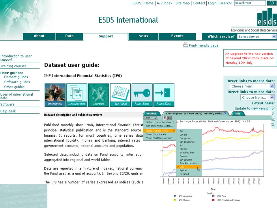Click the printer icon beside Print-friendly page
Image resolution: width=277 pixels, height=208 pixels.
coord(186,44)
